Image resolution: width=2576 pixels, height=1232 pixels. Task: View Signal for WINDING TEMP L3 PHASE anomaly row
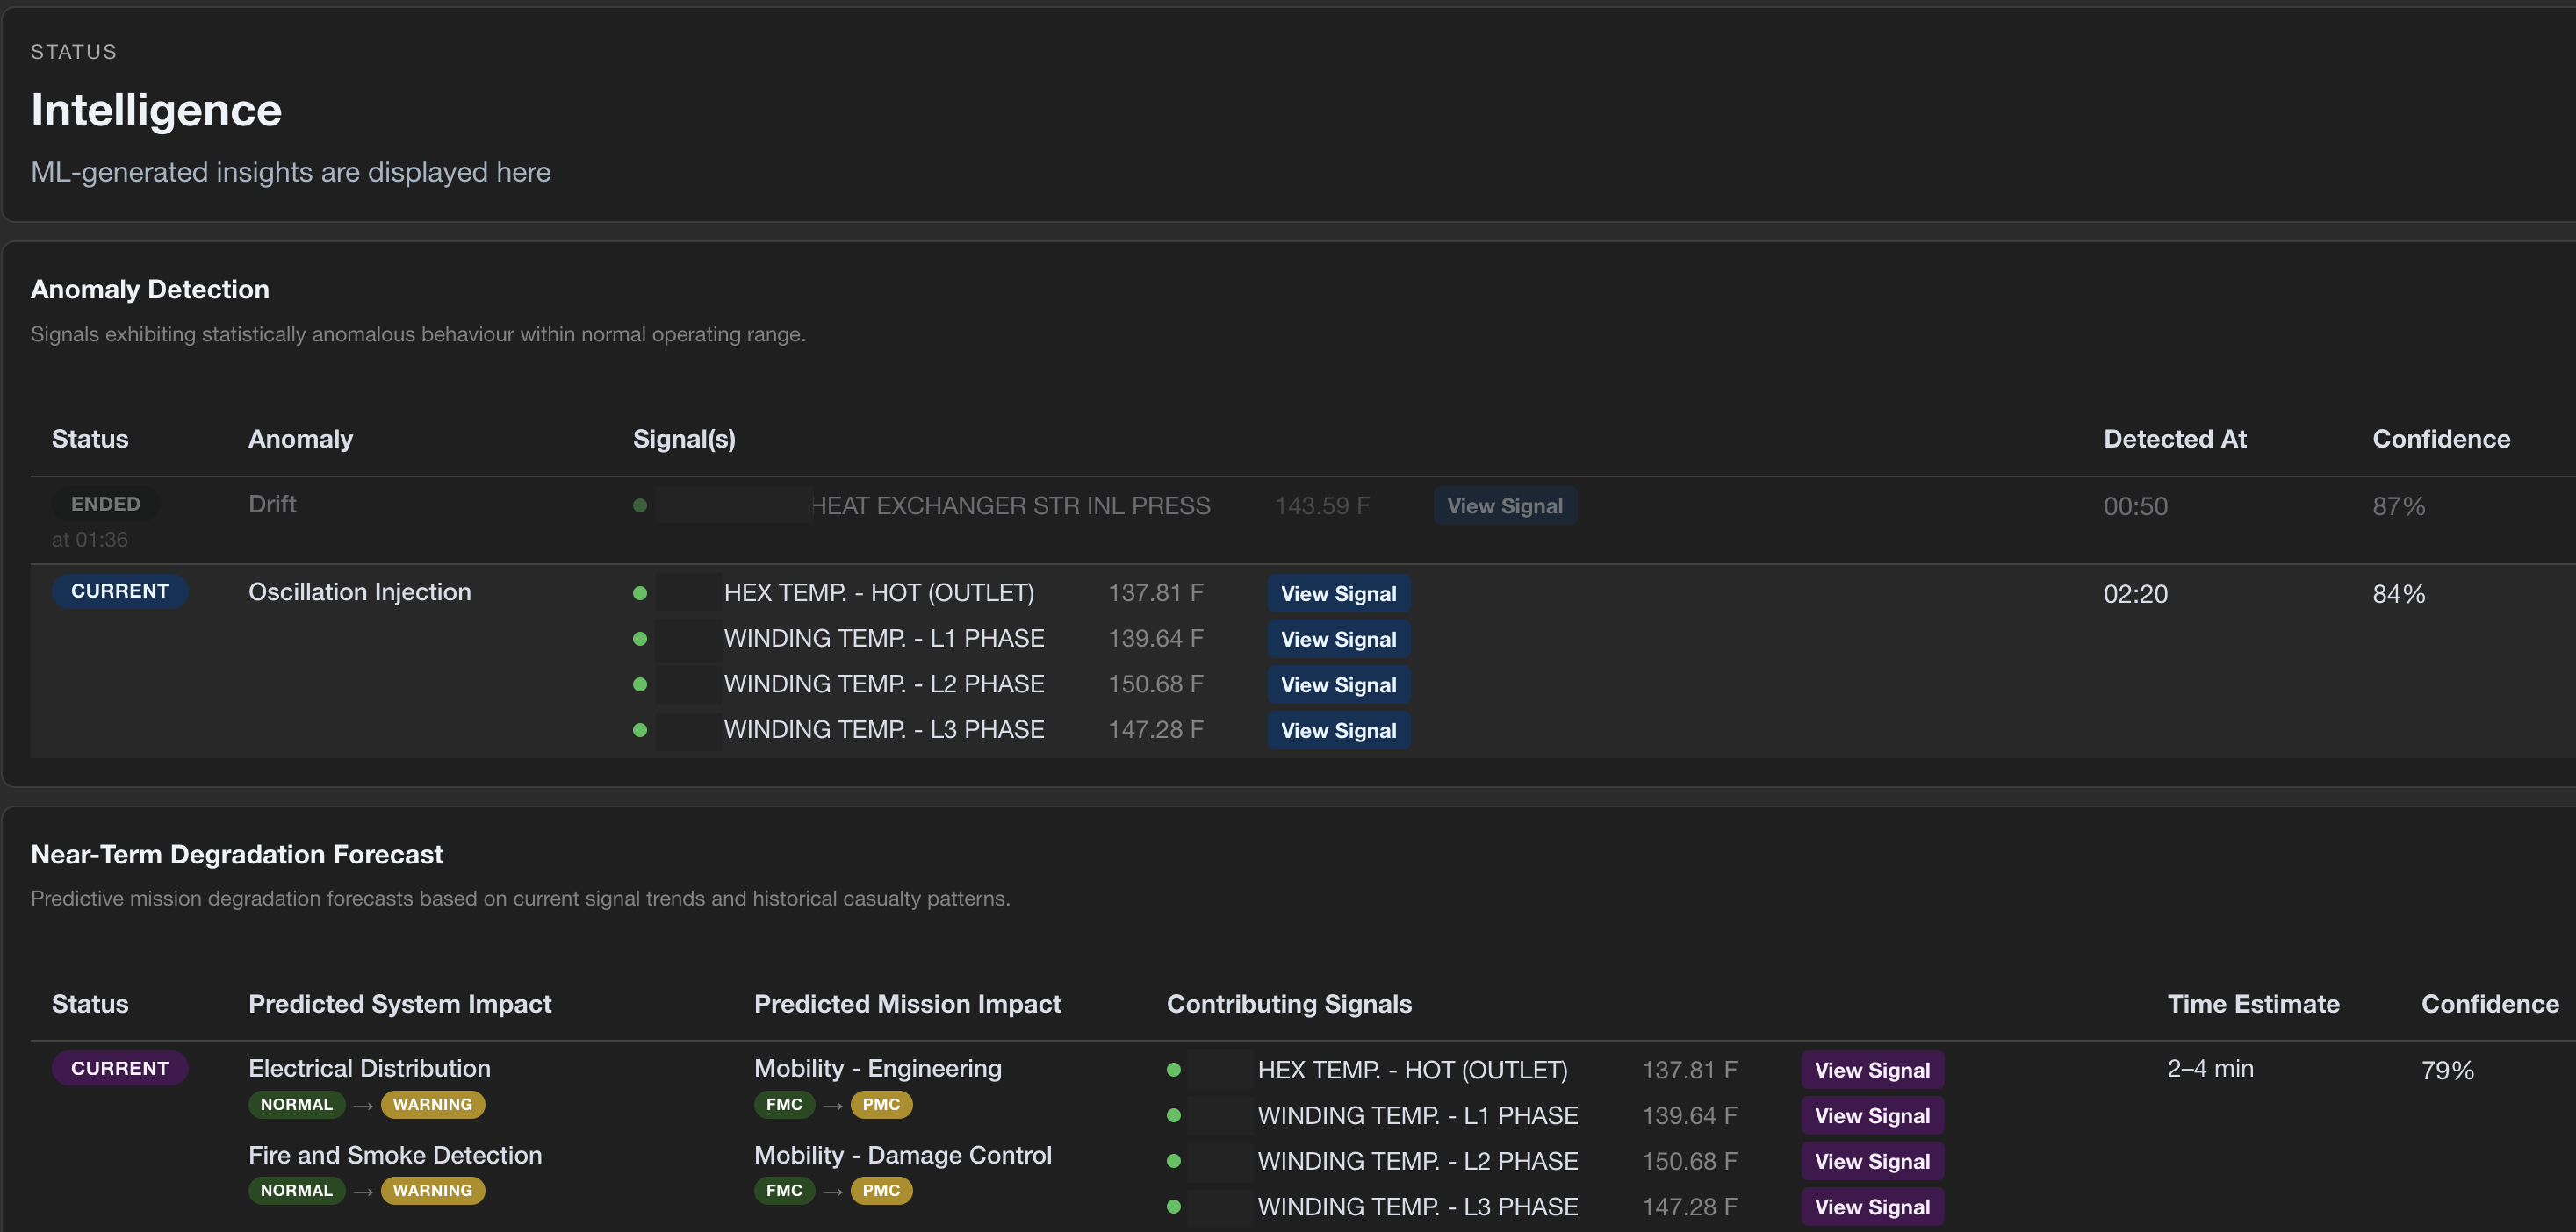(x=1338, y=730)
